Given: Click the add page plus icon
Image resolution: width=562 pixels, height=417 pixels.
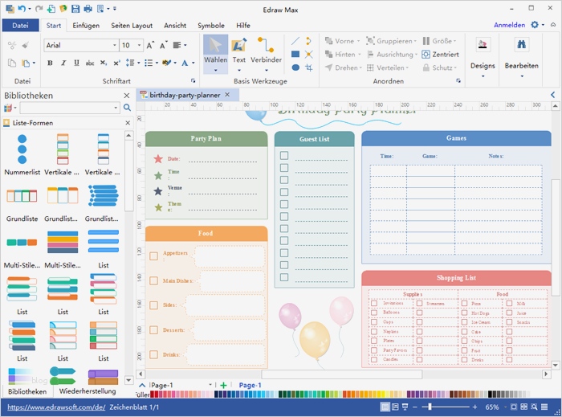Looking at the screenshot, I should coord(224,385).
